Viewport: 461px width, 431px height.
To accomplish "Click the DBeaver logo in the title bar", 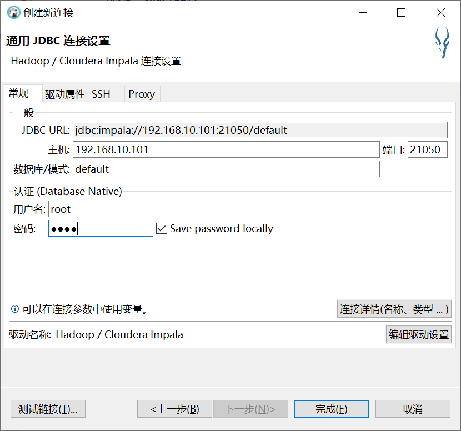I will (x=12, y=12).
